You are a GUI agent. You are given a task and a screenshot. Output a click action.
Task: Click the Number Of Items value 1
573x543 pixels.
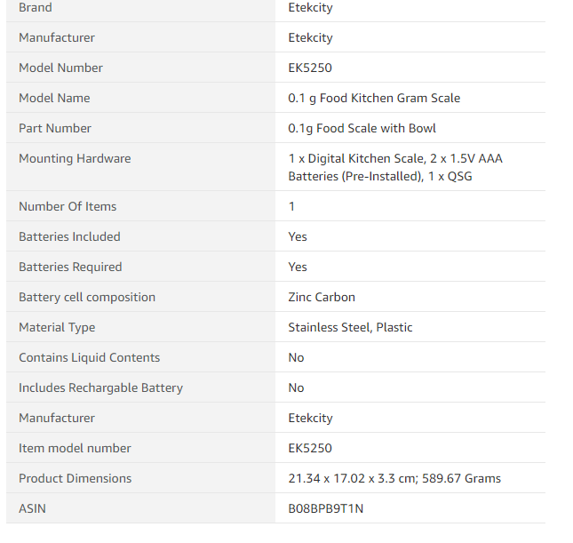pyautogui.click(x=291, y=206)
